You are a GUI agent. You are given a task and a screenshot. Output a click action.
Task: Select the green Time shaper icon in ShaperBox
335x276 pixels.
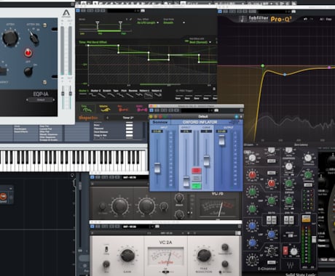pyautogui.click(x=86, y=109)
